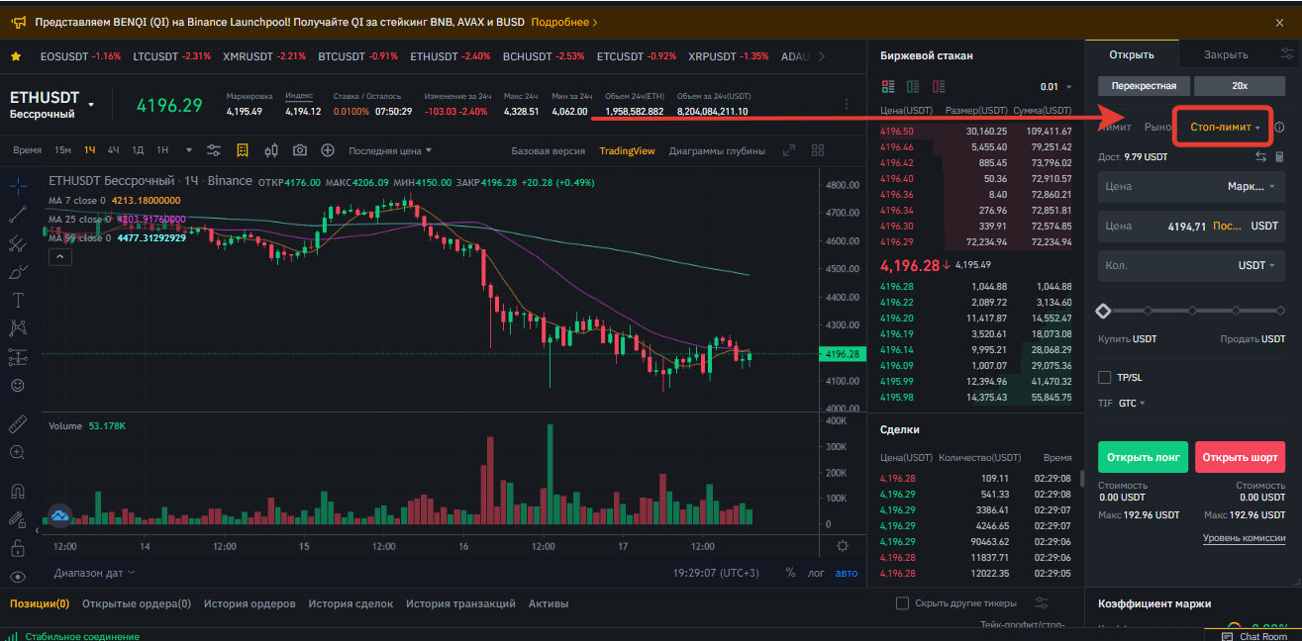Open the USDT quantity unit dropdown

(x=1257, y=265)
